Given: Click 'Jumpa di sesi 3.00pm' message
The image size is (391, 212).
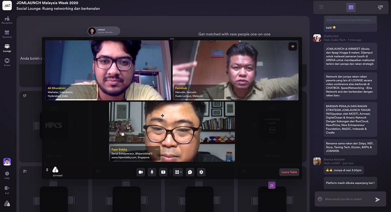Looking at the screenshot, I should click(x=344, y=170).
